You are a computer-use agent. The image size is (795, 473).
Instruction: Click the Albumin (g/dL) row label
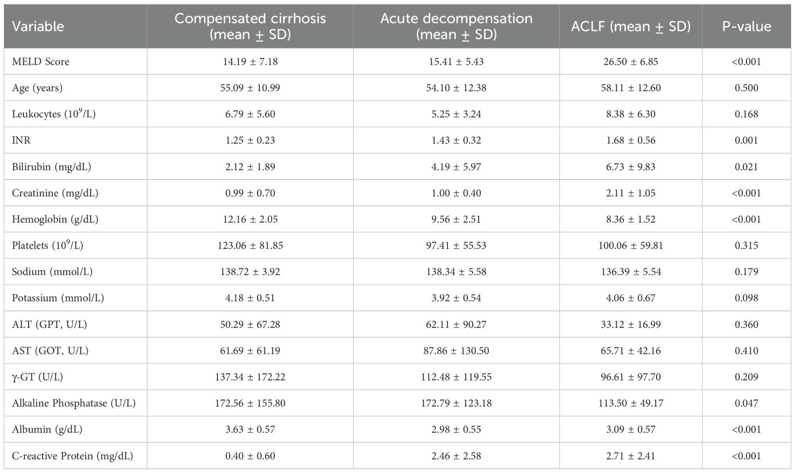pyautogui.click(x=47, y=430)
